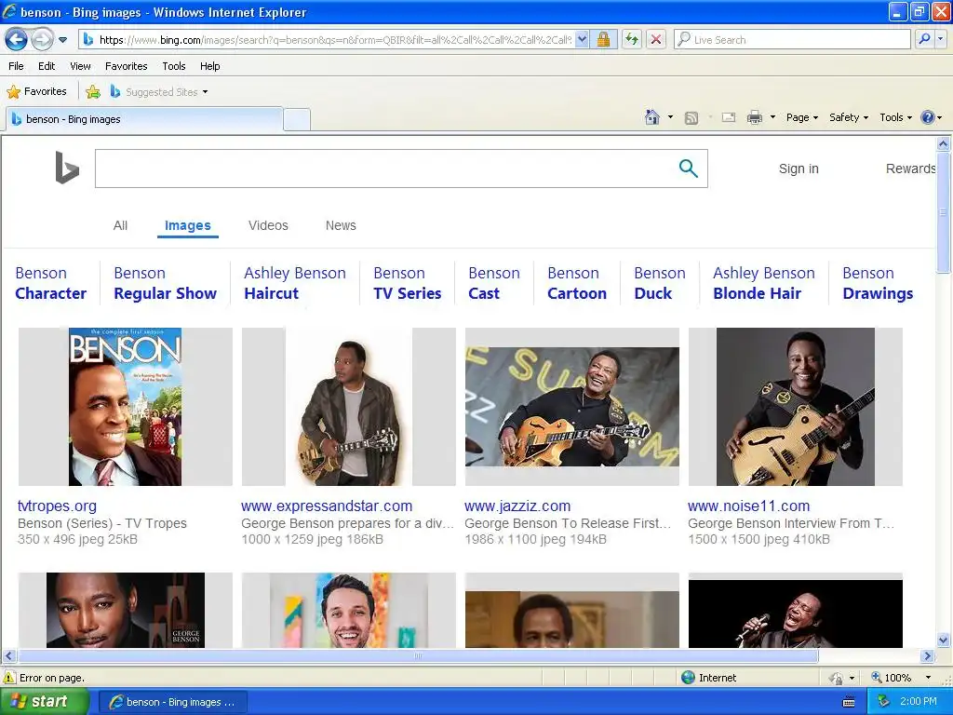Click the browser Back arrow button

click(x=17, y=40)
